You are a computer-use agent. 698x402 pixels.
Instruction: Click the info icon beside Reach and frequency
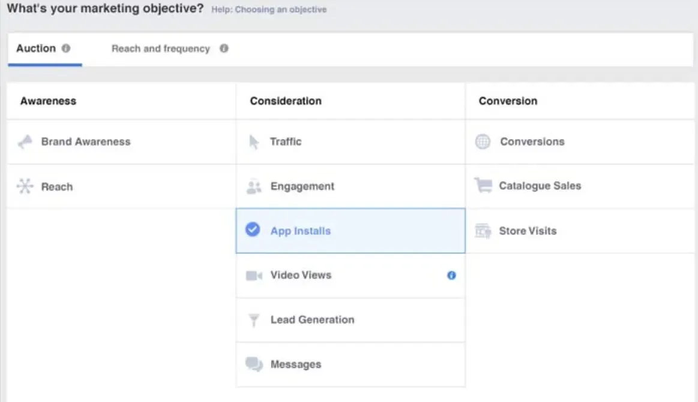[x=223, y=49]
